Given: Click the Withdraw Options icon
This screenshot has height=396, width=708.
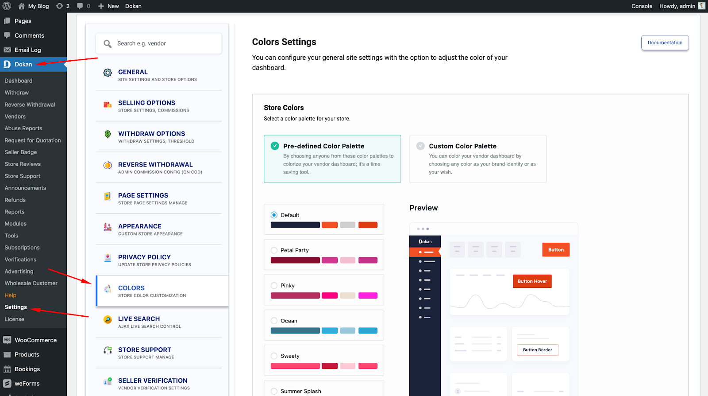Looking at the screenshot, I should [x=108, y=134].
